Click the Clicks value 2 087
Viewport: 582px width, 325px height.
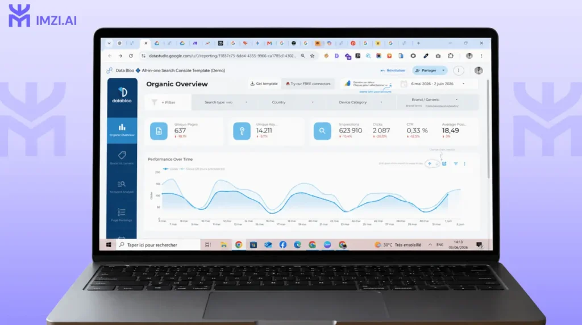click(381, 131)
